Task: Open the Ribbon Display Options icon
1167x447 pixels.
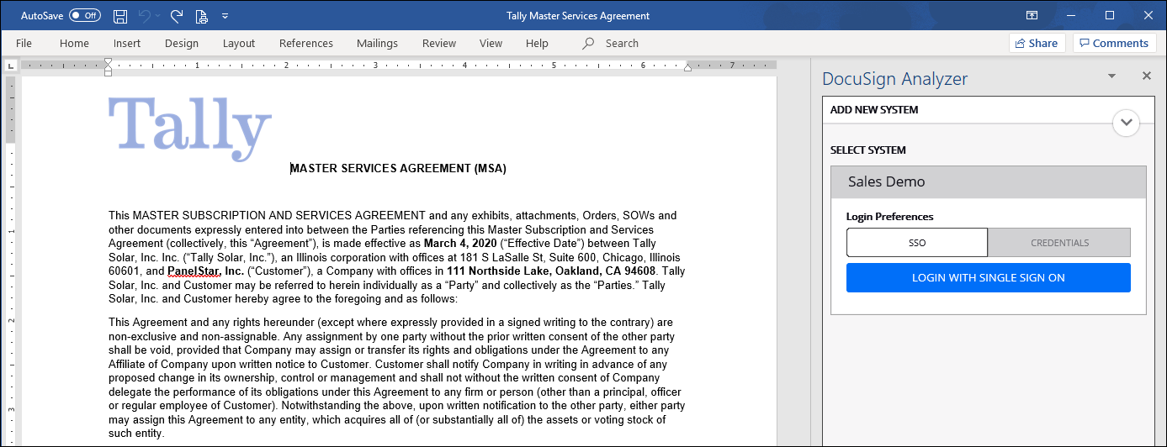Action: [x=1032, y=16]
